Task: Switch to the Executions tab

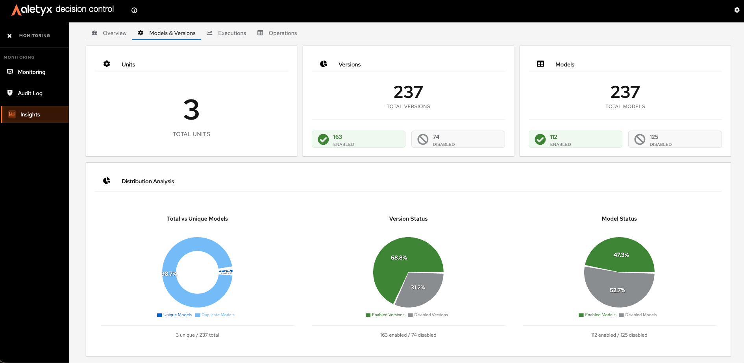Action: coord(226,33)
